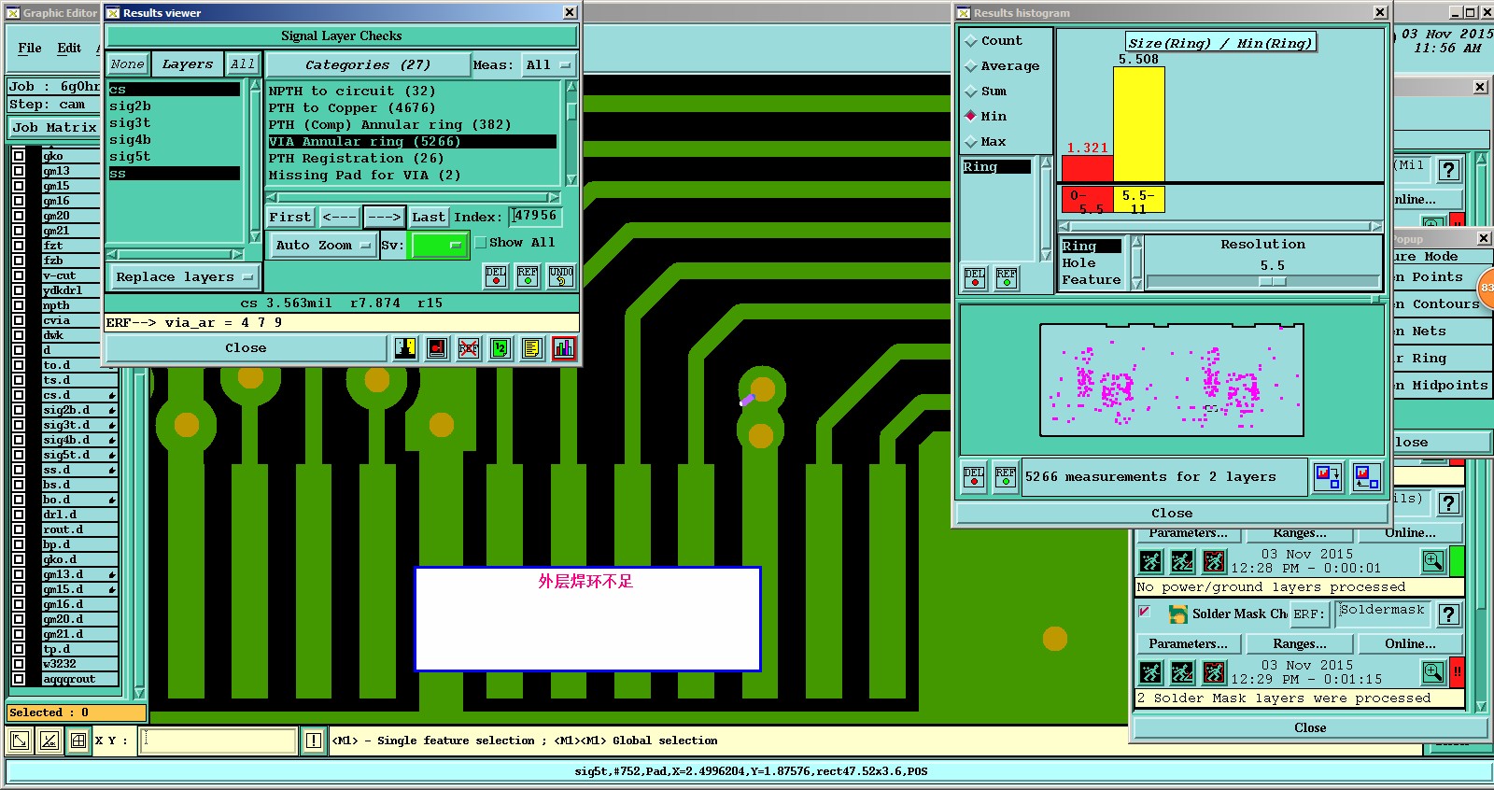
Task: Click the red 0-5.5 range swatch
Action: tap(1088, 200)
